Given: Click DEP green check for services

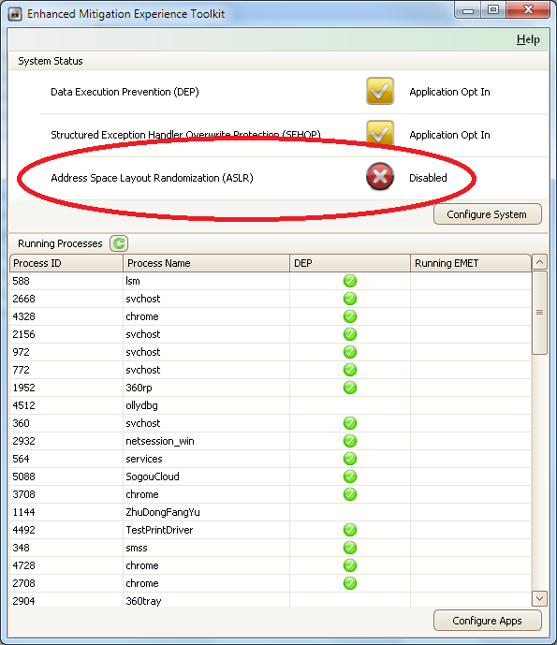Looking at the screenshot, I should pos(350,459).
